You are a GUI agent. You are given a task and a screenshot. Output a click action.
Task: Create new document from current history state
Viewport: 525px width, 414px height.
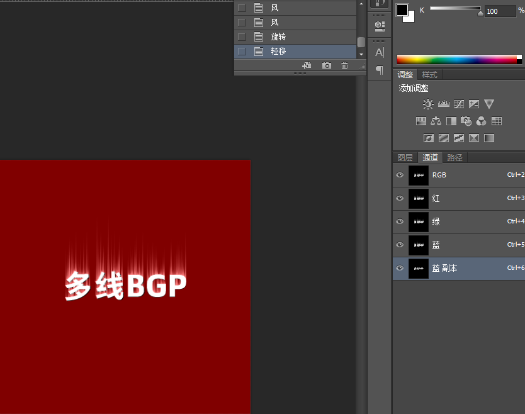[x=307, y=65]
